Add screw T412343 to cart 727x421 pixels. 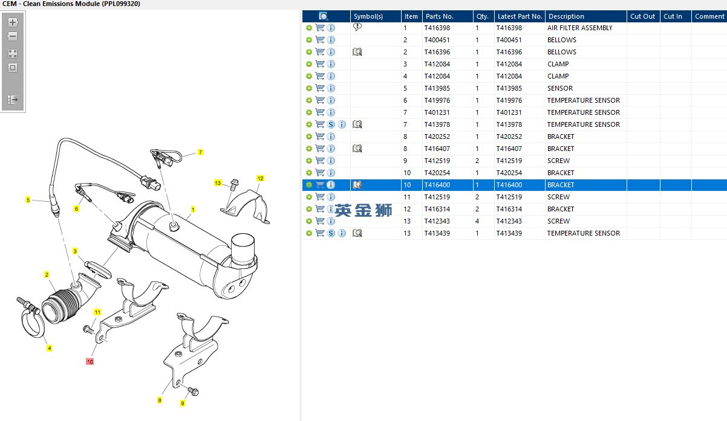click(x=320, y=221)
